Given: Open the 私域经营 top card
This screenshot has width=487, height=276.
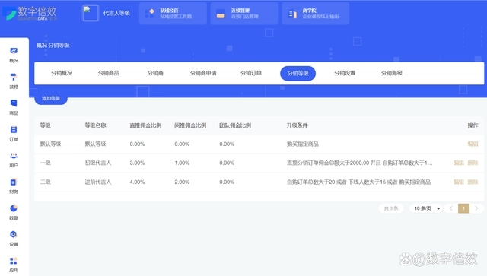Looking at the screenshot, I should pyautogui.click(x=173, y=14).
